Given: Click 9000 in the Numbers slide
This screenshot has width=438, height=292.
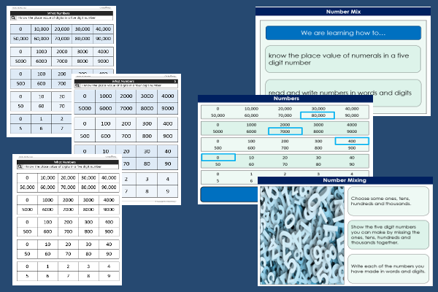Looking at the screenshot, I should coord(352,131).
